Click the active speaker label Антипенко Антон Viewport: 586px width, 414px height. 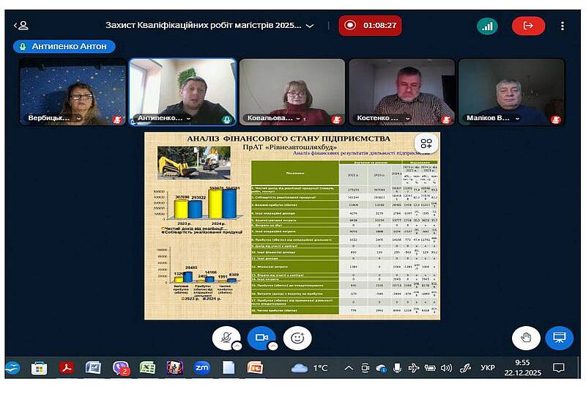tap(64, 46)
